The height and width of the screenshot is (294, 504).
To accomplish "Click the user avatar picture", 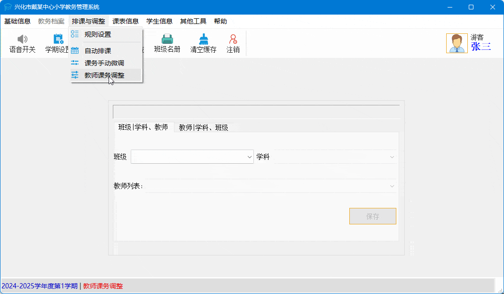I will [x=457, y=43].
